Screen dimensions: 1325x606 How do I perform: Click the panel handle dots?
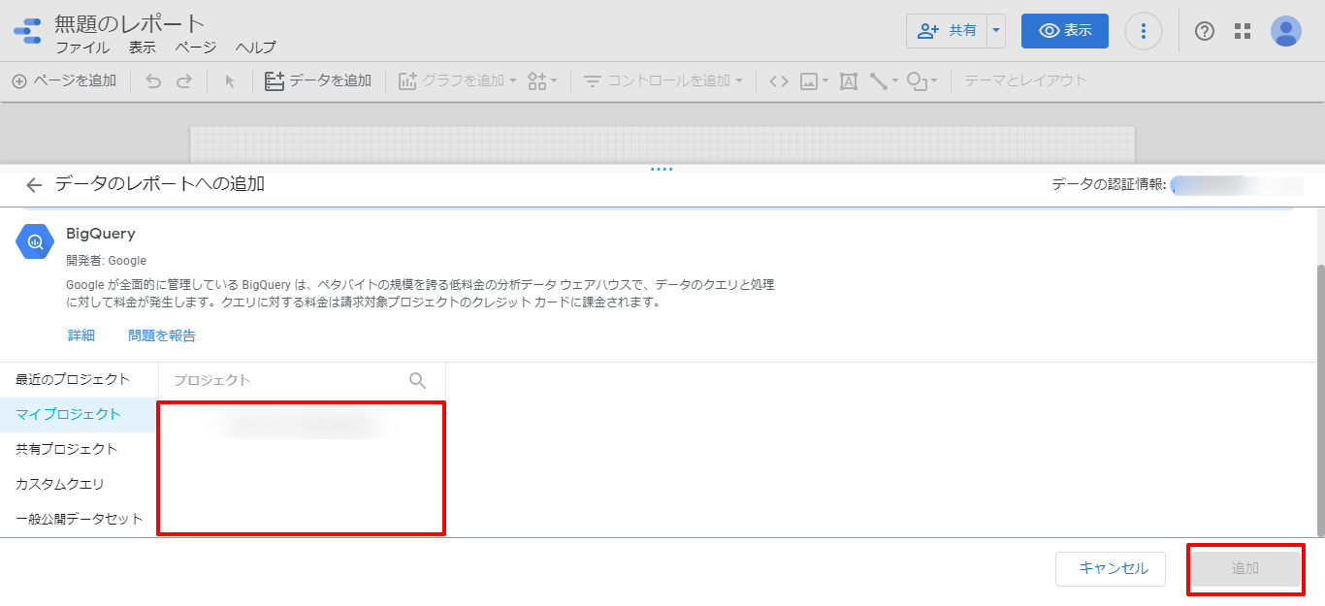[x=662, y=170]
